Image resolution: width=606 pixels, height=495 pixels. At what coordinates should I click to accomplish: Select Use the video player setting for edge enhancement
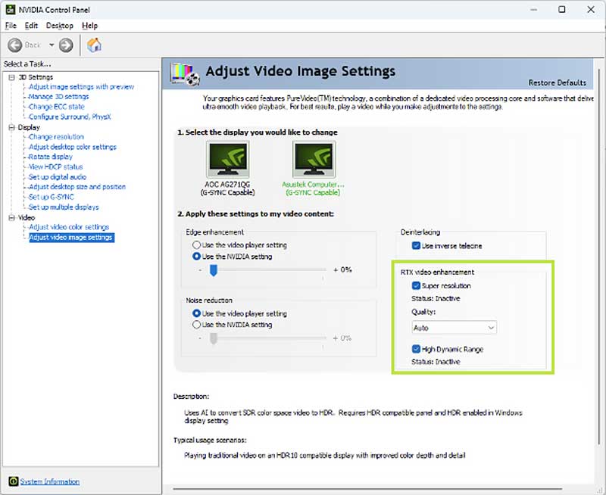[195, 244]
